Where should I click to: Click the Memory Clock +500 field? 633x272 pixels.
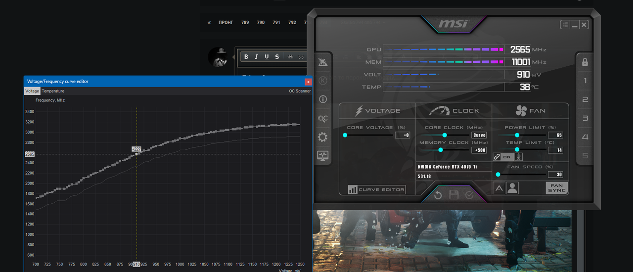[x=479, y=150]
